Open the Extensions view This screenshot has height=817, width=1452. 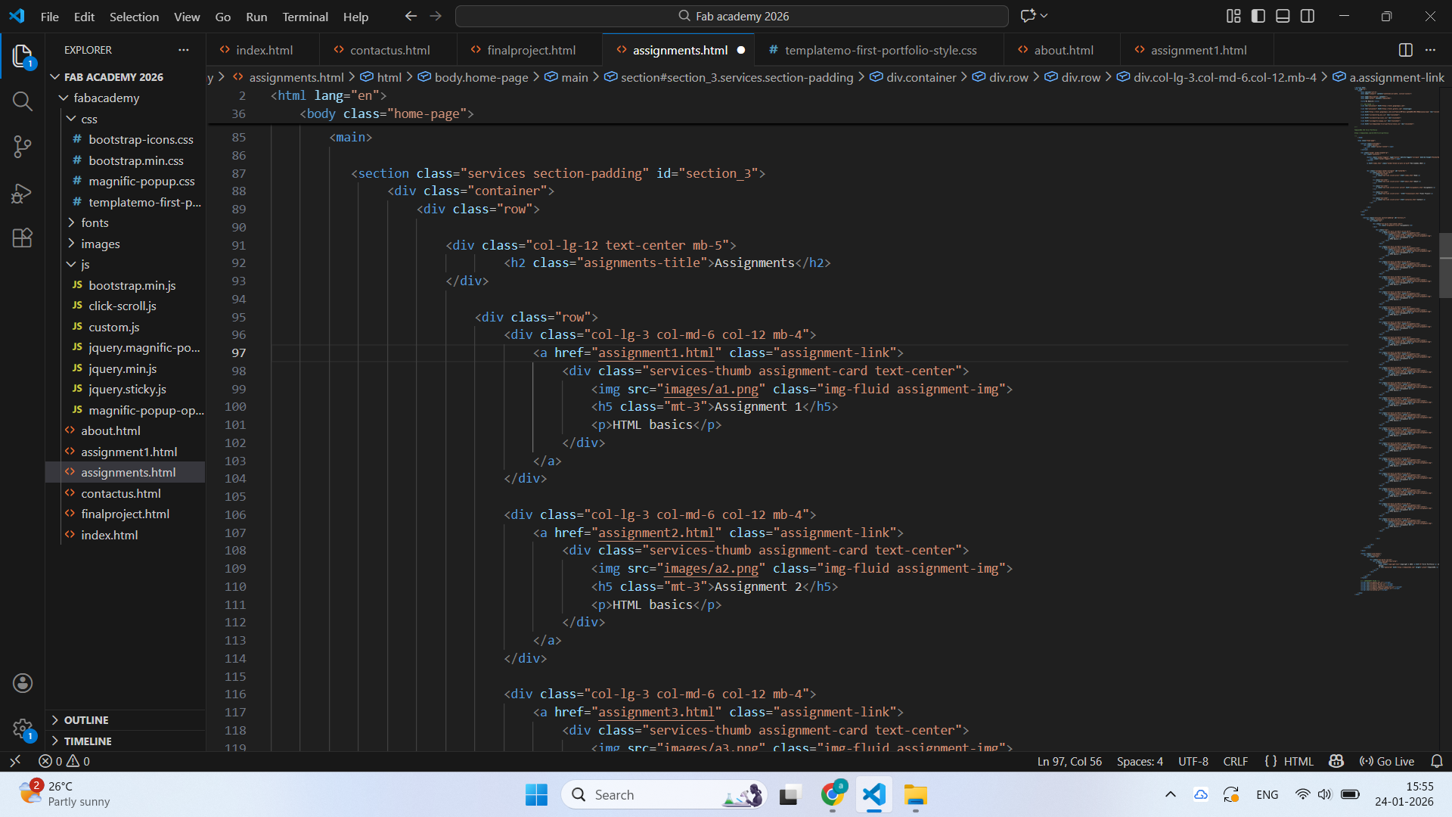pos(23,238)
